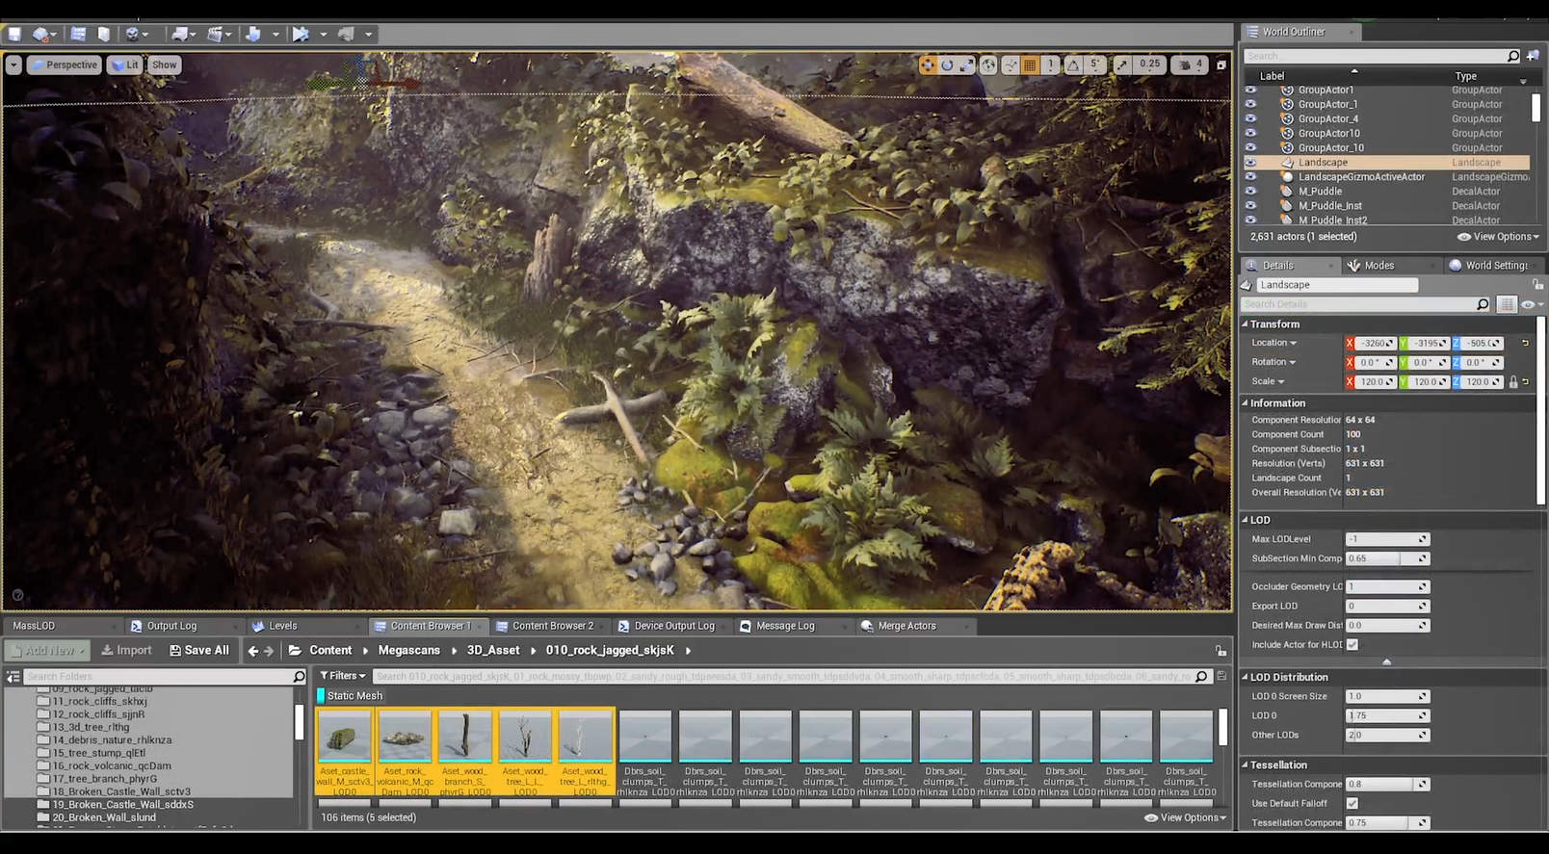Maximize viewport using the corner icon

(x=1221, y=65)
